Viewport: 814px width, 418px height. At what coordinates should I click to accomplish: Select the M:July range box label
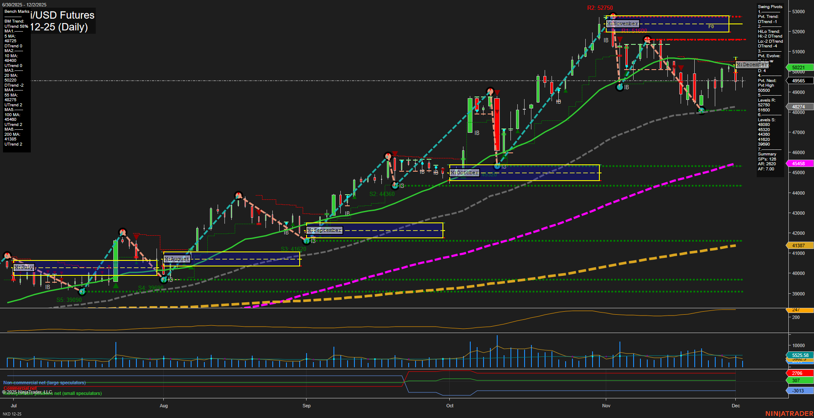coord(24,267)
